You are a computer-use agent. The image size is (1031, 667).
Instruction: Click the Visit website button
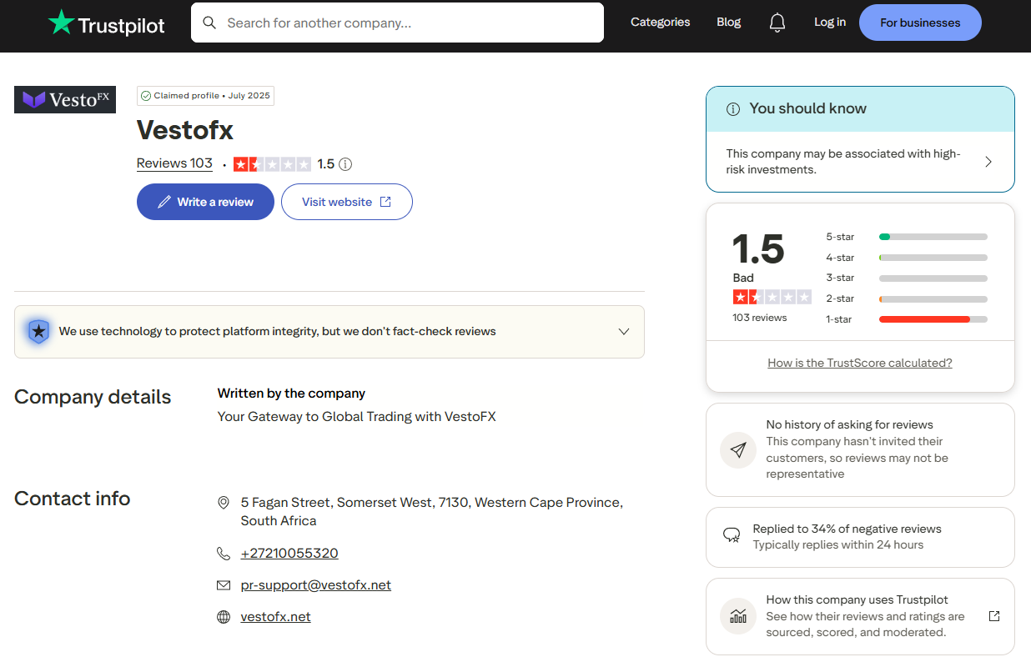(347, 202)
